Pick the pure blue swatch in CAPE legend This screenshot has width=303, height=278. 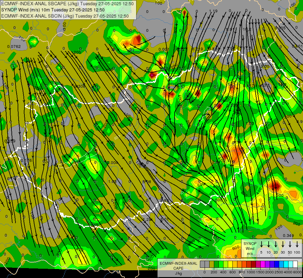pos(276,264)
